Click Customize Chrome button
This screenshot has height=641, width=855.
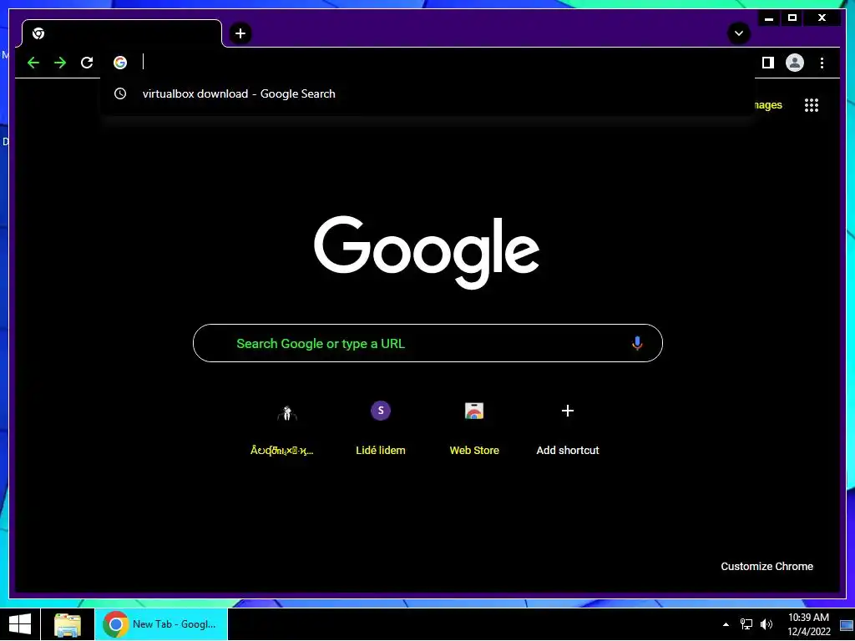coord(766,567)
